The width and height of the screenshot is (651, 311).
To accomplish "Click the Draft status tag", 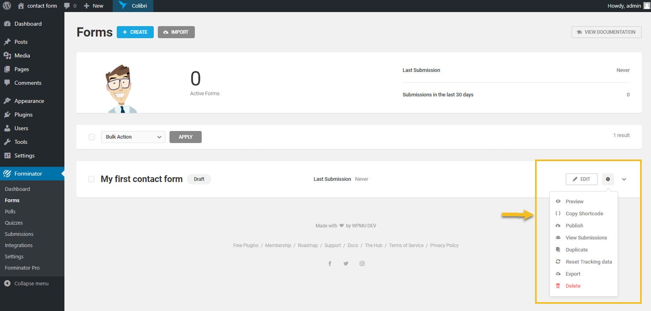I will 199,179.
